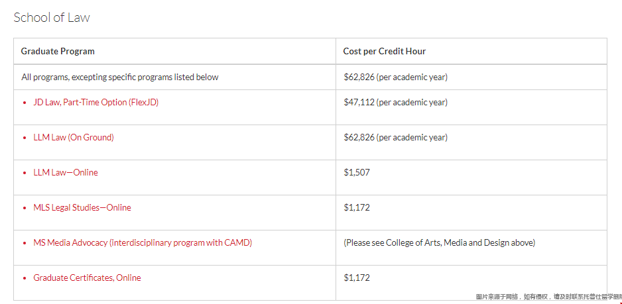The width and height of the screenshot is (622, 304).
Task: Visit MS Media Advocacy interdisciplinary program link
Action: pos(143,242)
